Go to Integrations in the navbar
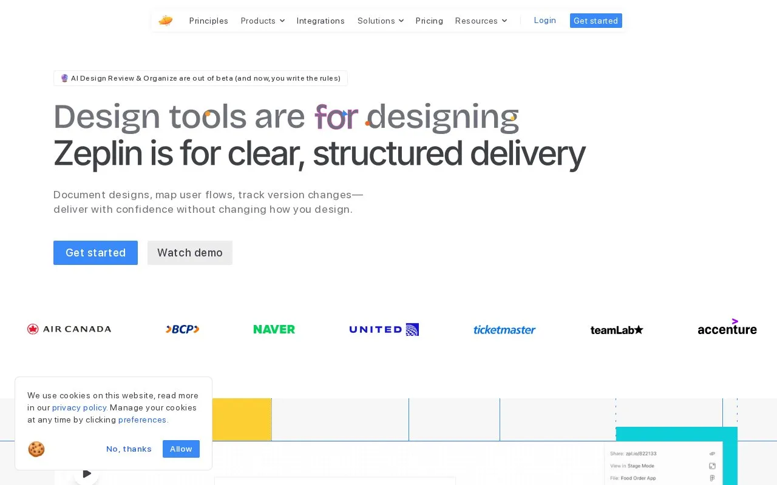The width and height of the screenshot is (777, 485). point(321,21)
